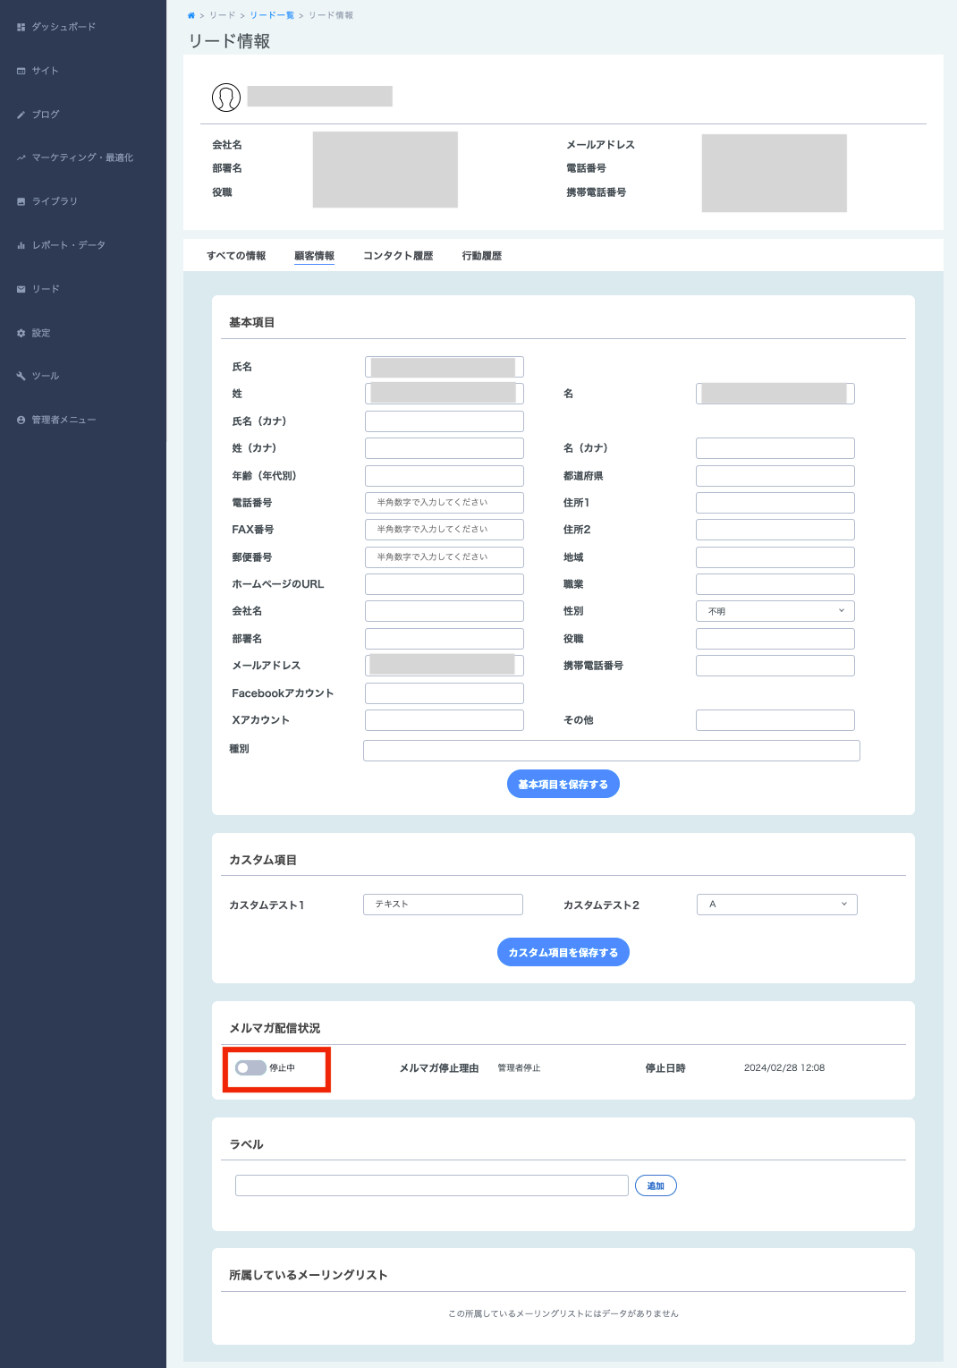Click the 地域 input field
This screenshot has height=1368, width=957.
[x=775, y=557]
